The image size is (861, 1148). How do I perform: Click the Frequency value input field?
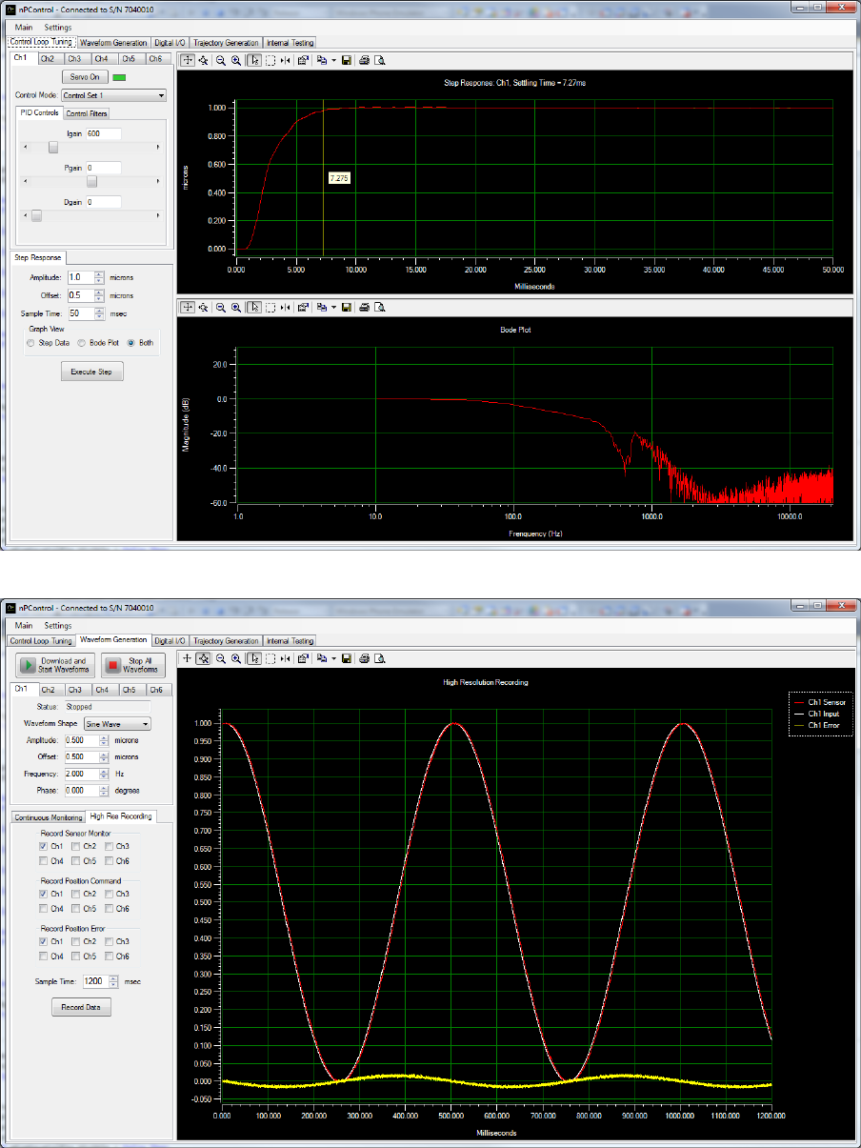pos(84,774)
